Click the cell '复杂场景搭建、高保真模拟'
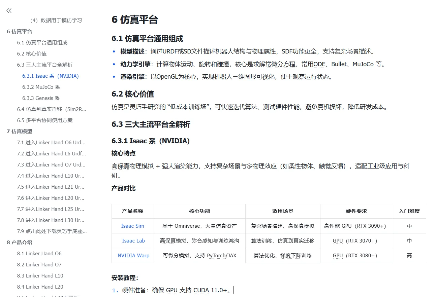The image size is (436, 297). (283, 226)
